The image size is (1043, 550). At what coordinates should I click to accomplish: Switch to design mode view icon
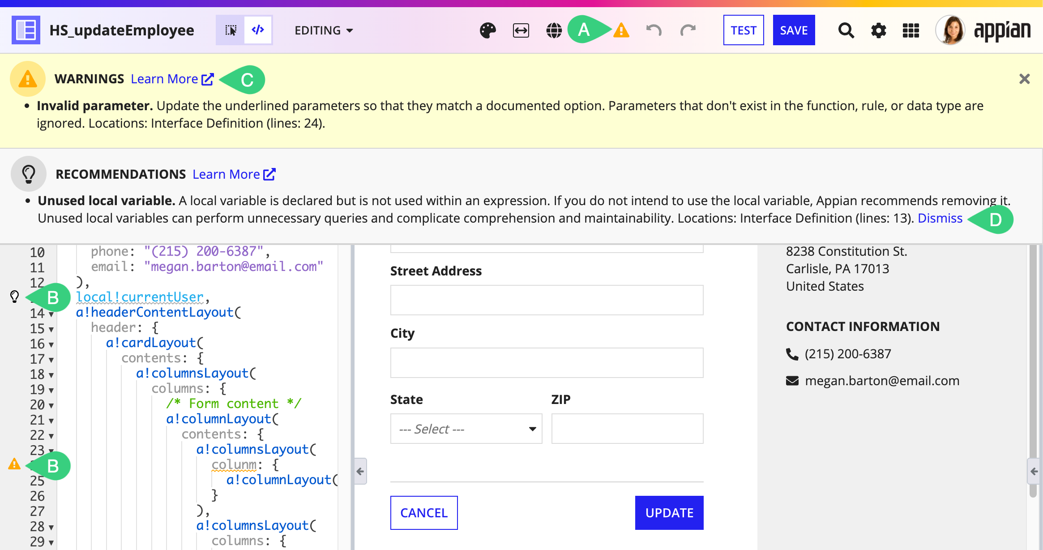231,30
